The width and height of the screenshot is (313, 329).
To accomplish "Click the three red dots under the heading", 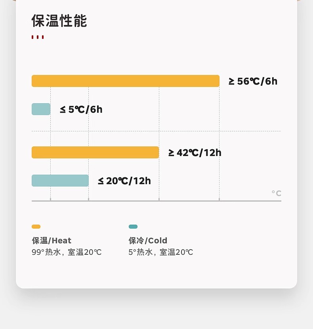I will (38, 37).
